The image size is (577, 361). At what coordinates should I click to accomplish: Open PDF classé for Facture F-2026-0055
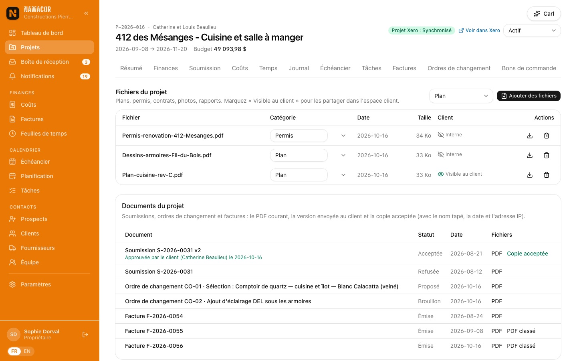[x=521, y=331]
